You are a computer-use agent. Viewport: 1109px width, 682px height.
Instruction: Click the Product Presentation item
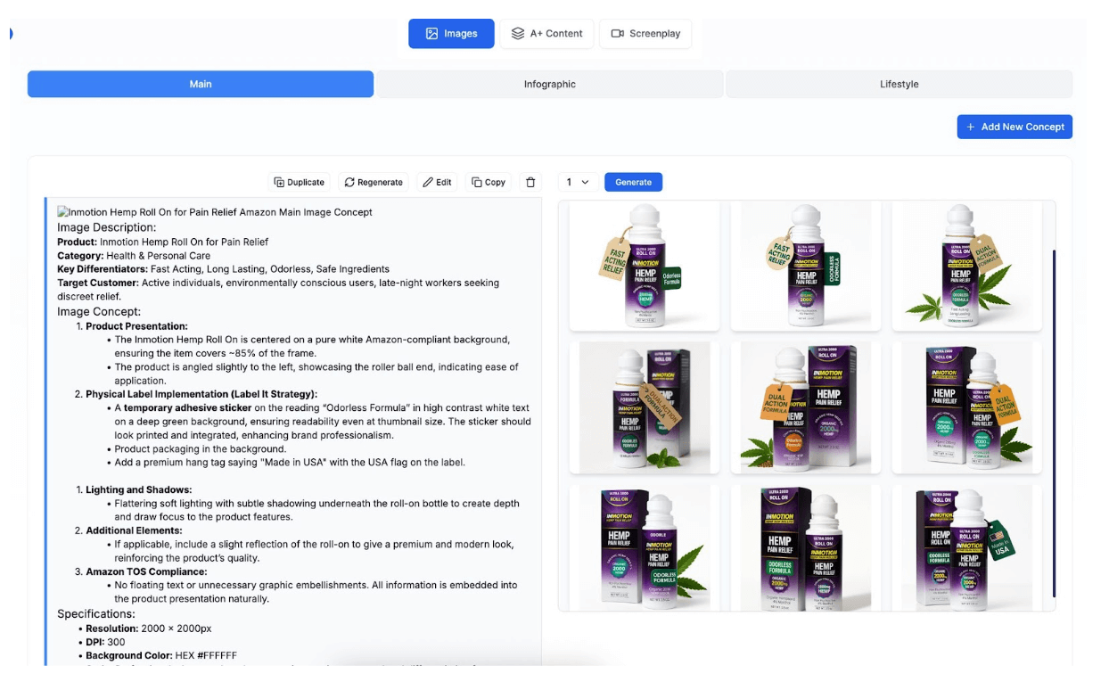(136, 326)
